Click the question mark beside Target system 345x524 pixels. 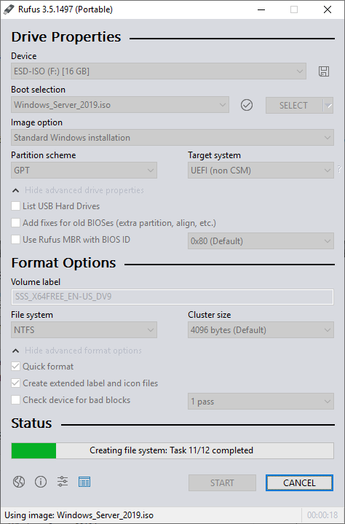(x=339, y=169)
